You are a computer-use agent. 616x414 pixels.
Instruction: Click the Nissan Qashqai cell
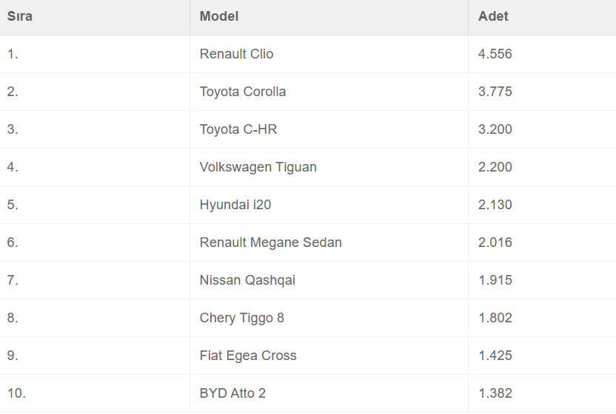point(247,280)
